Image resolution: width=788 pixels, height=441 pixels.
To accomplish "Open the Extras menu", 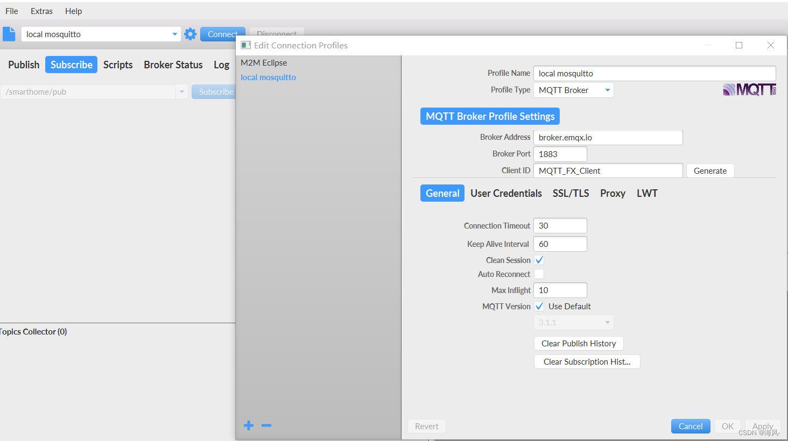I will coord(41,11).
